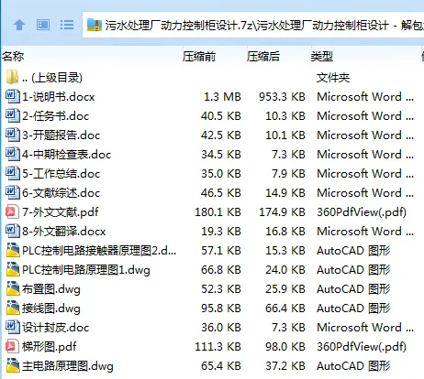Select file name 8-外文翻译.docx
This screenshot has height=379, width=424.
[64, 232]
